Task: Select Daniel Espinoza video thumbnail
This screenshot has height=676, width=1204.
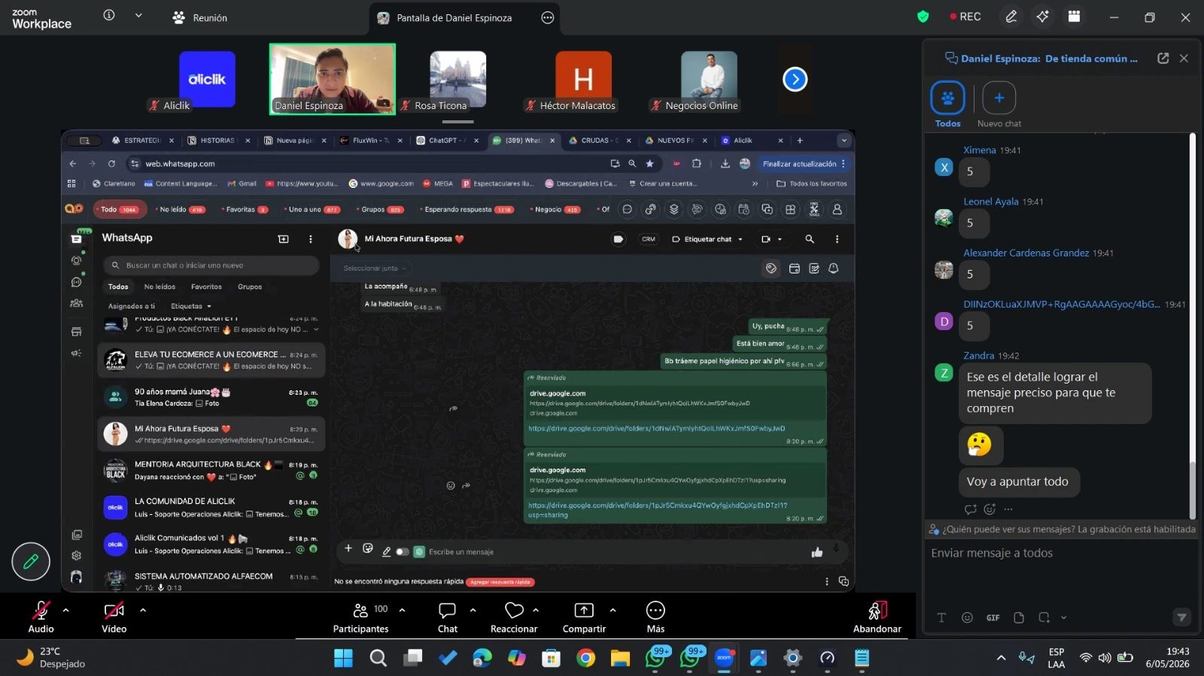Action: point(333,79)
